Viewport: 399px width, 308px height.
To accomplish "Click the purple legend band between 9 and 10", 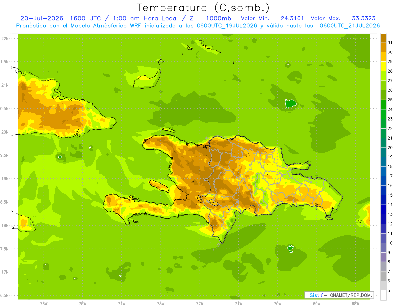I will pos(383,248).
